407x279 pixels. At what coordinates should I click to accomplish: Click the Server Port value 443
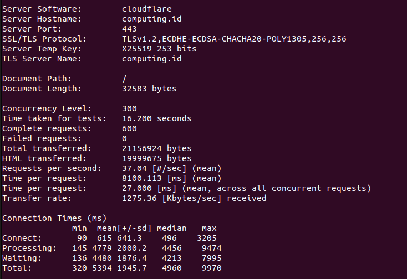(129, 29)
